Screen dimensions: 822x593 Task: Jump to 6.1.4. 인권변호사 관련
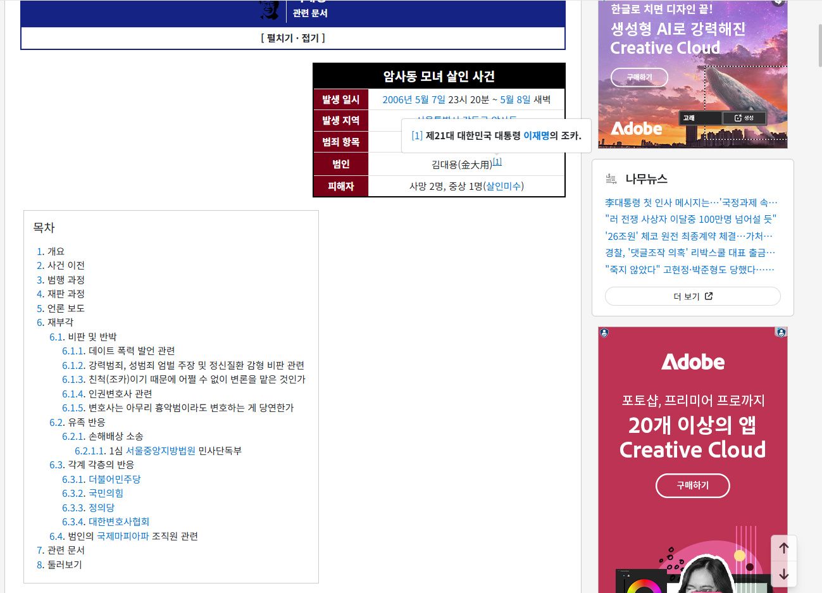click(x=107, y=394)
